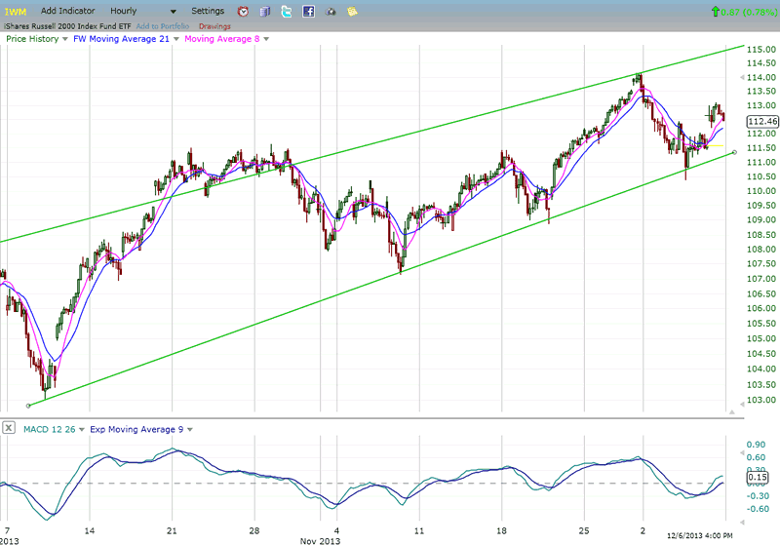
Task: Click the camera snapshot icon
Action: coord(331,12)
